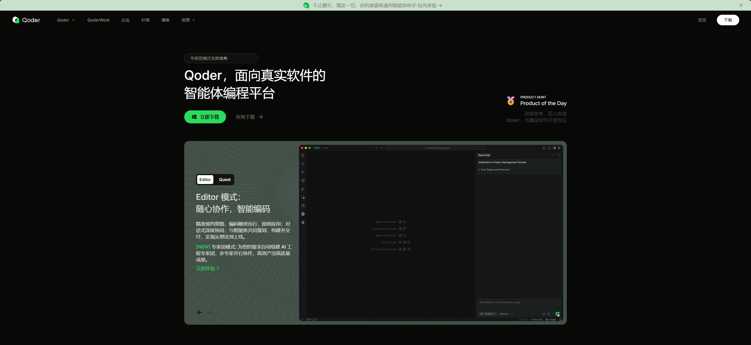
Task: Click the errors and warnings status counter
Action: (x=312, y=319)
